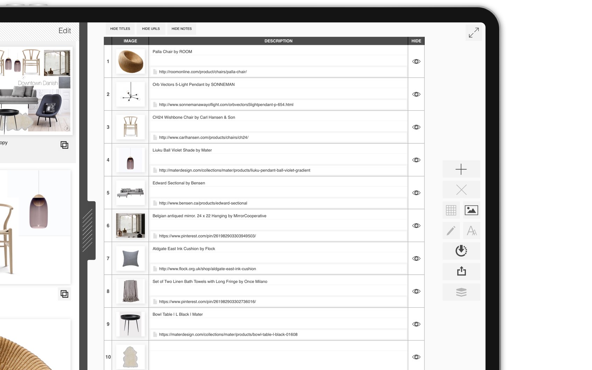Click document icon beside sonnemanawayoflight URL
The width and height of the screenshot is (592, 370).
(x=155, y=105)
